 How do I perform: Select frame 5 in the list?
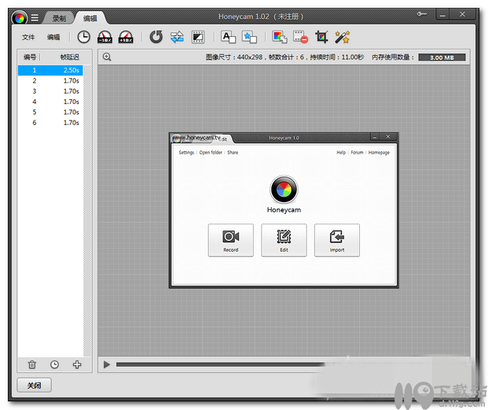coord(50,113)
